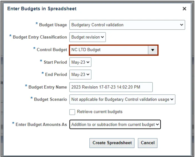Viewport: 195px width, 157px height.
Task: Expand the Budget Entry Classification dropdown
Action: click(87, 37)
